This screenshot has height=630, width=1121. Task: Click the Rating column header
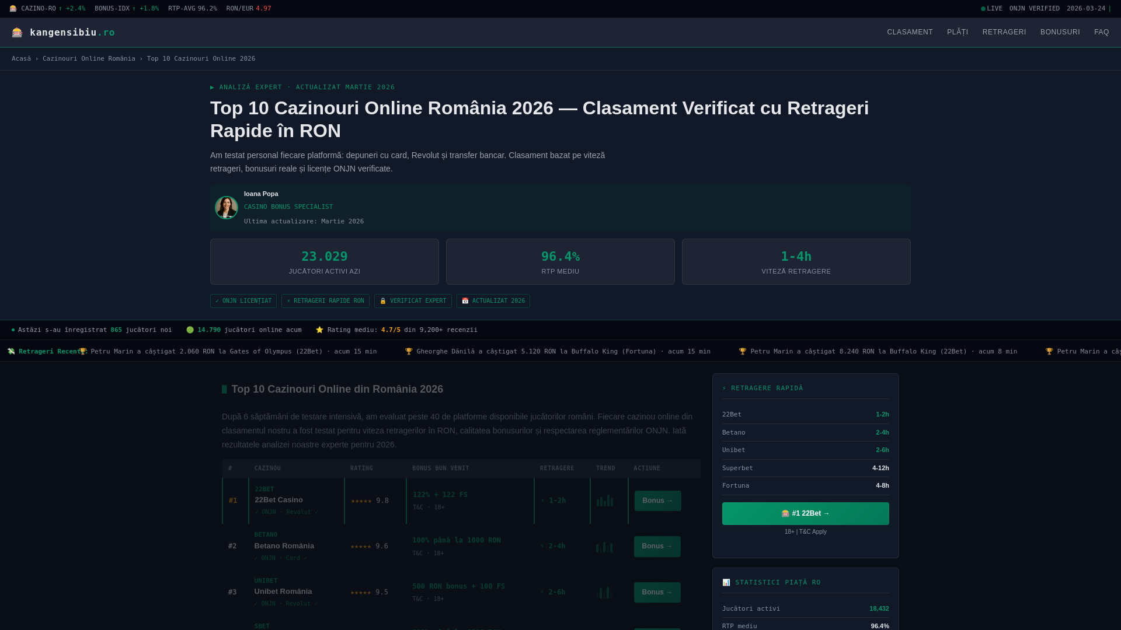361,468
